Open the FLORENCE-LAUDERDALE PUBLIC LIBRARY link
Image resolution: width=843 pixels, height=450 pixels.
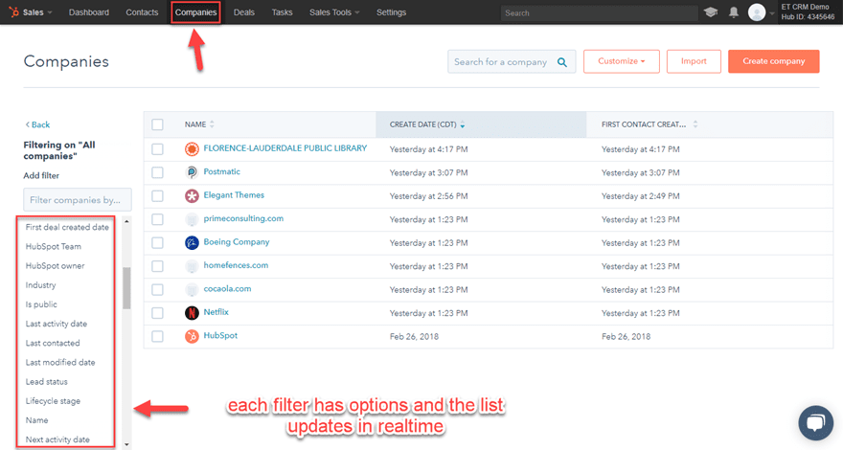(x=285, y=147)
